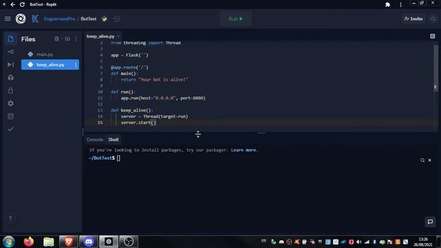The height and width of the screenshot is (248, 441).
Task: Open Discord from the taskbar
Action: tap(89, 242)
